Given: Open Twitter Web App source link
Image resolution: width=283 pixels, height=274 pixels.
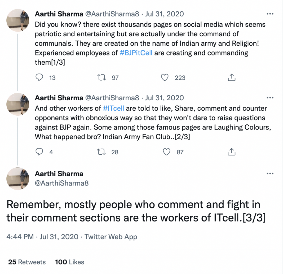Looking at the screenshot, I should [111, 237].
